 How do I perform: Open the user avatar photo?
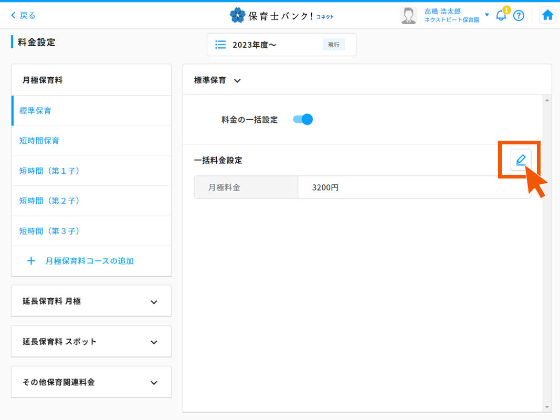pos(408,15)
